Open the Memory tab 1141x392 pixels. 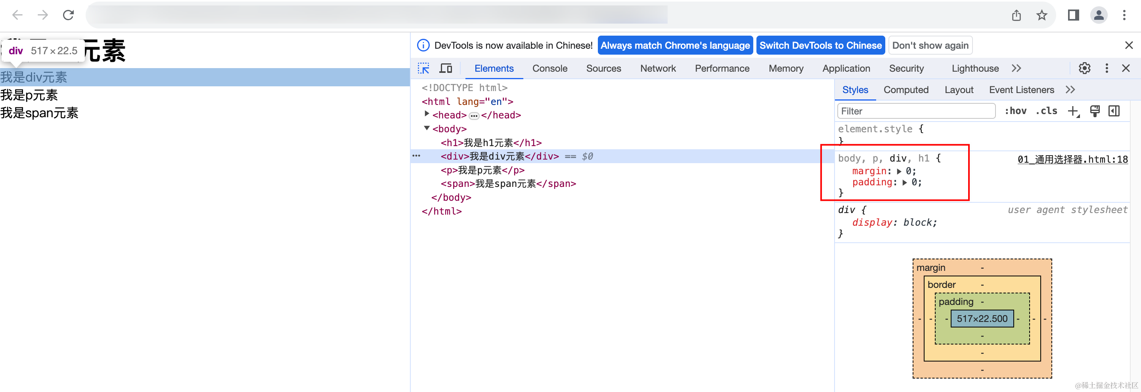pos(786,69)
